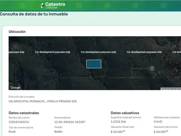The image size is (181, 136).
Task: Select the Valuación fiscal total amount
Action: 118,132
